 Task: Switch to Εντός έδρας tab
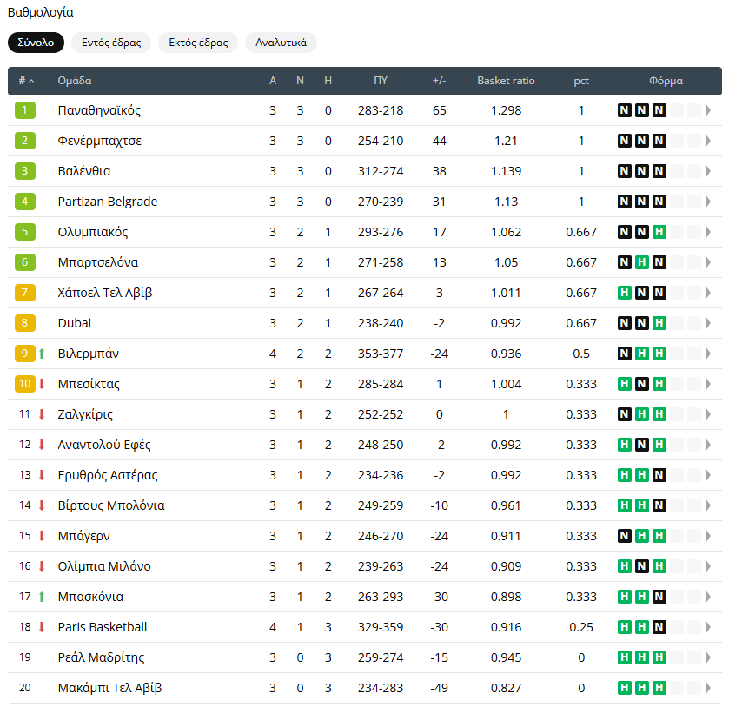pyautogui.click(x=111, y=43)
